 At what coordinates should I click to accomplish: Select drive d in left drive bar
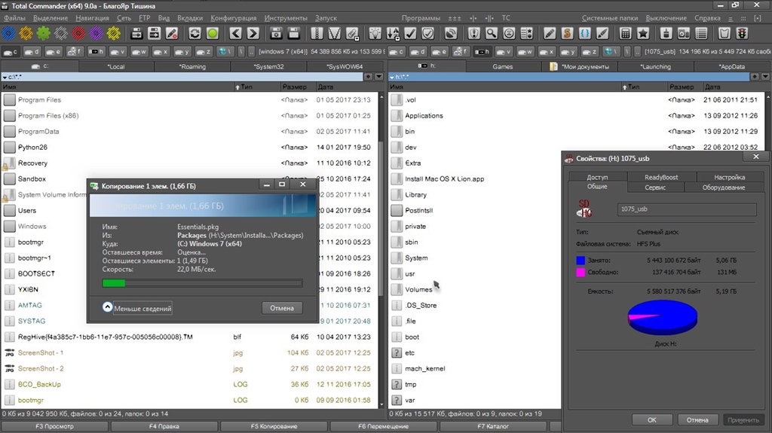point(32,51)
